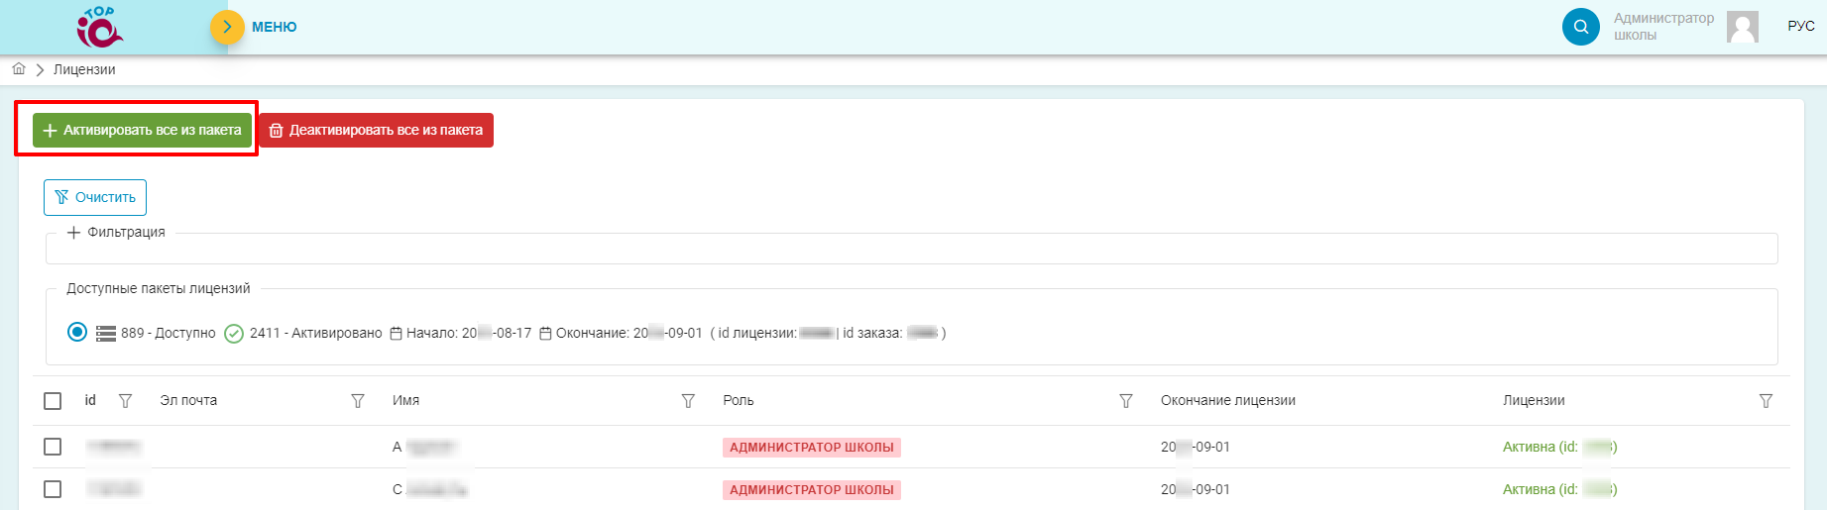Go to home via breadcrumb house icon

click(x=19, y=69)
